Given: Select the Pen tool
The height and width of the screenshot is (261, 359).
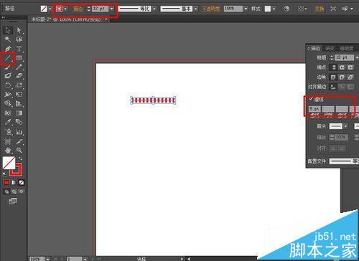Looking at the screenshot, I should click(x=8, y=49).
